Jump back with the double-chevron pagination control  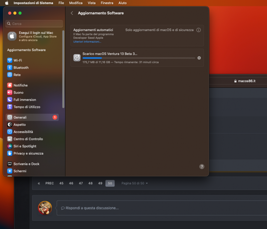[38, 183]
